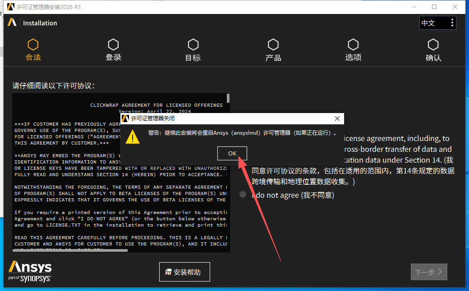Close the 许可证管理器关闭 dialog

[x=337, y=119]
